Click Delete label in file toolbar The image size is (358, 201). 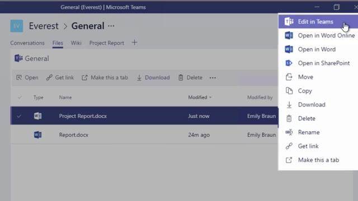(x=195, y=78)
